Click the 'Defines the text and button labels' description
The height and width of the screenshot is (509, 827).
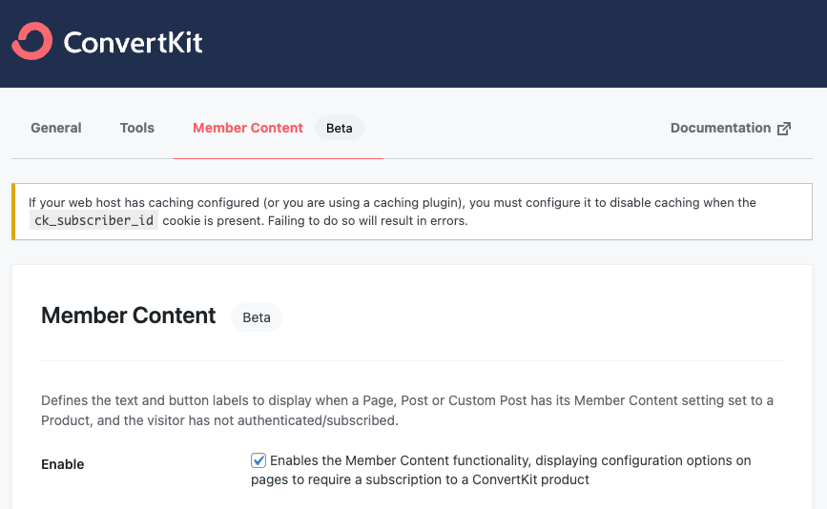click(406, 401)
